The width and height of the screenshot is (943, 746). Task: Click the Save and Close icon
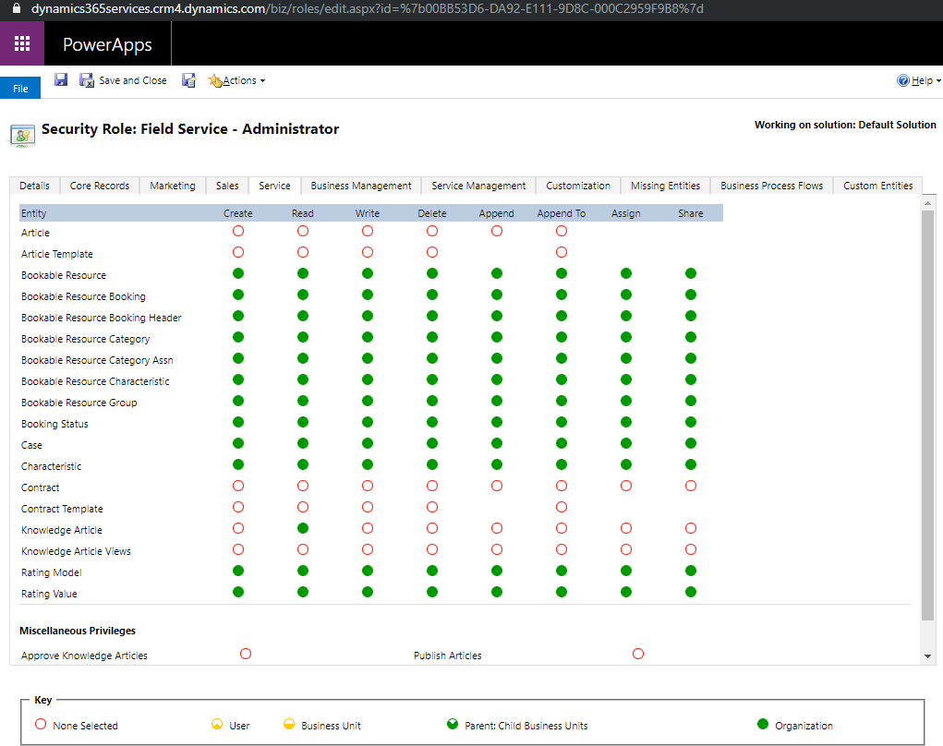87,80
